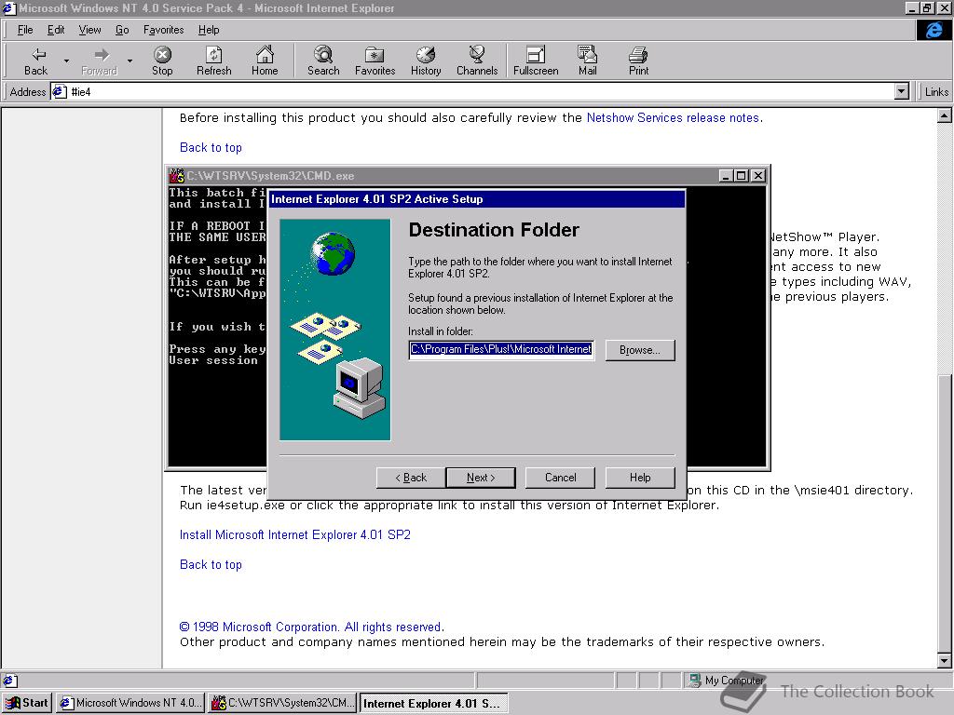Maximize the CMD.exe window
Screen dimensions: 954x715
741,176
